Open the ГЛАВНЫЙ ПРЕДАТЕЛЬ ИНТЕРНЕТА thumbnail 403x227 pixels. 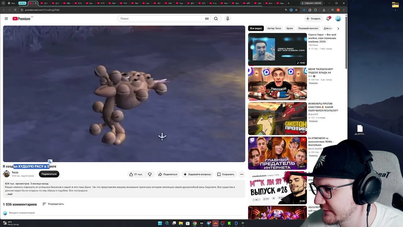pyautogui.click(x=277, y=153)
